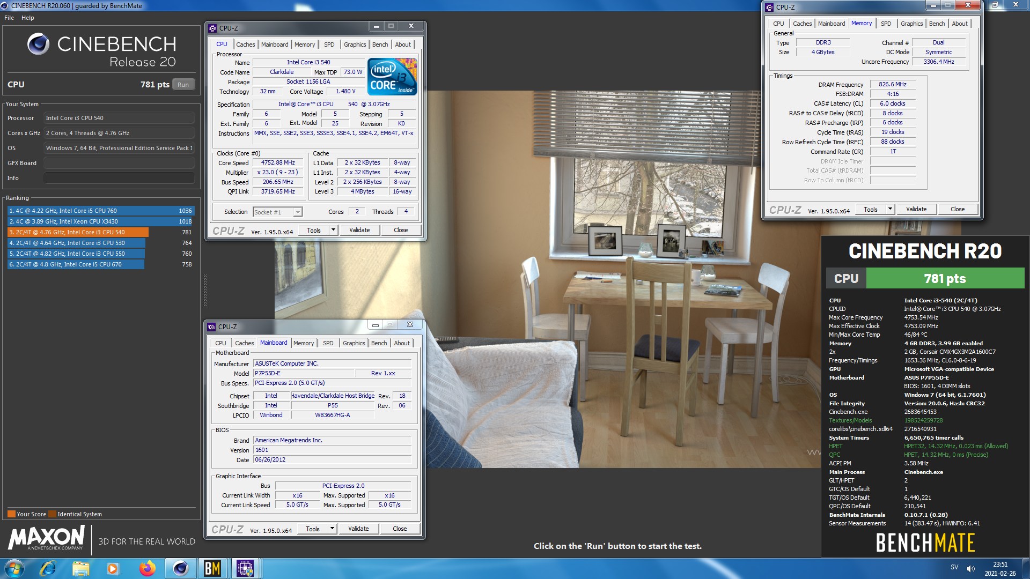Open Firefox from the taskbar

pos(147,568)
